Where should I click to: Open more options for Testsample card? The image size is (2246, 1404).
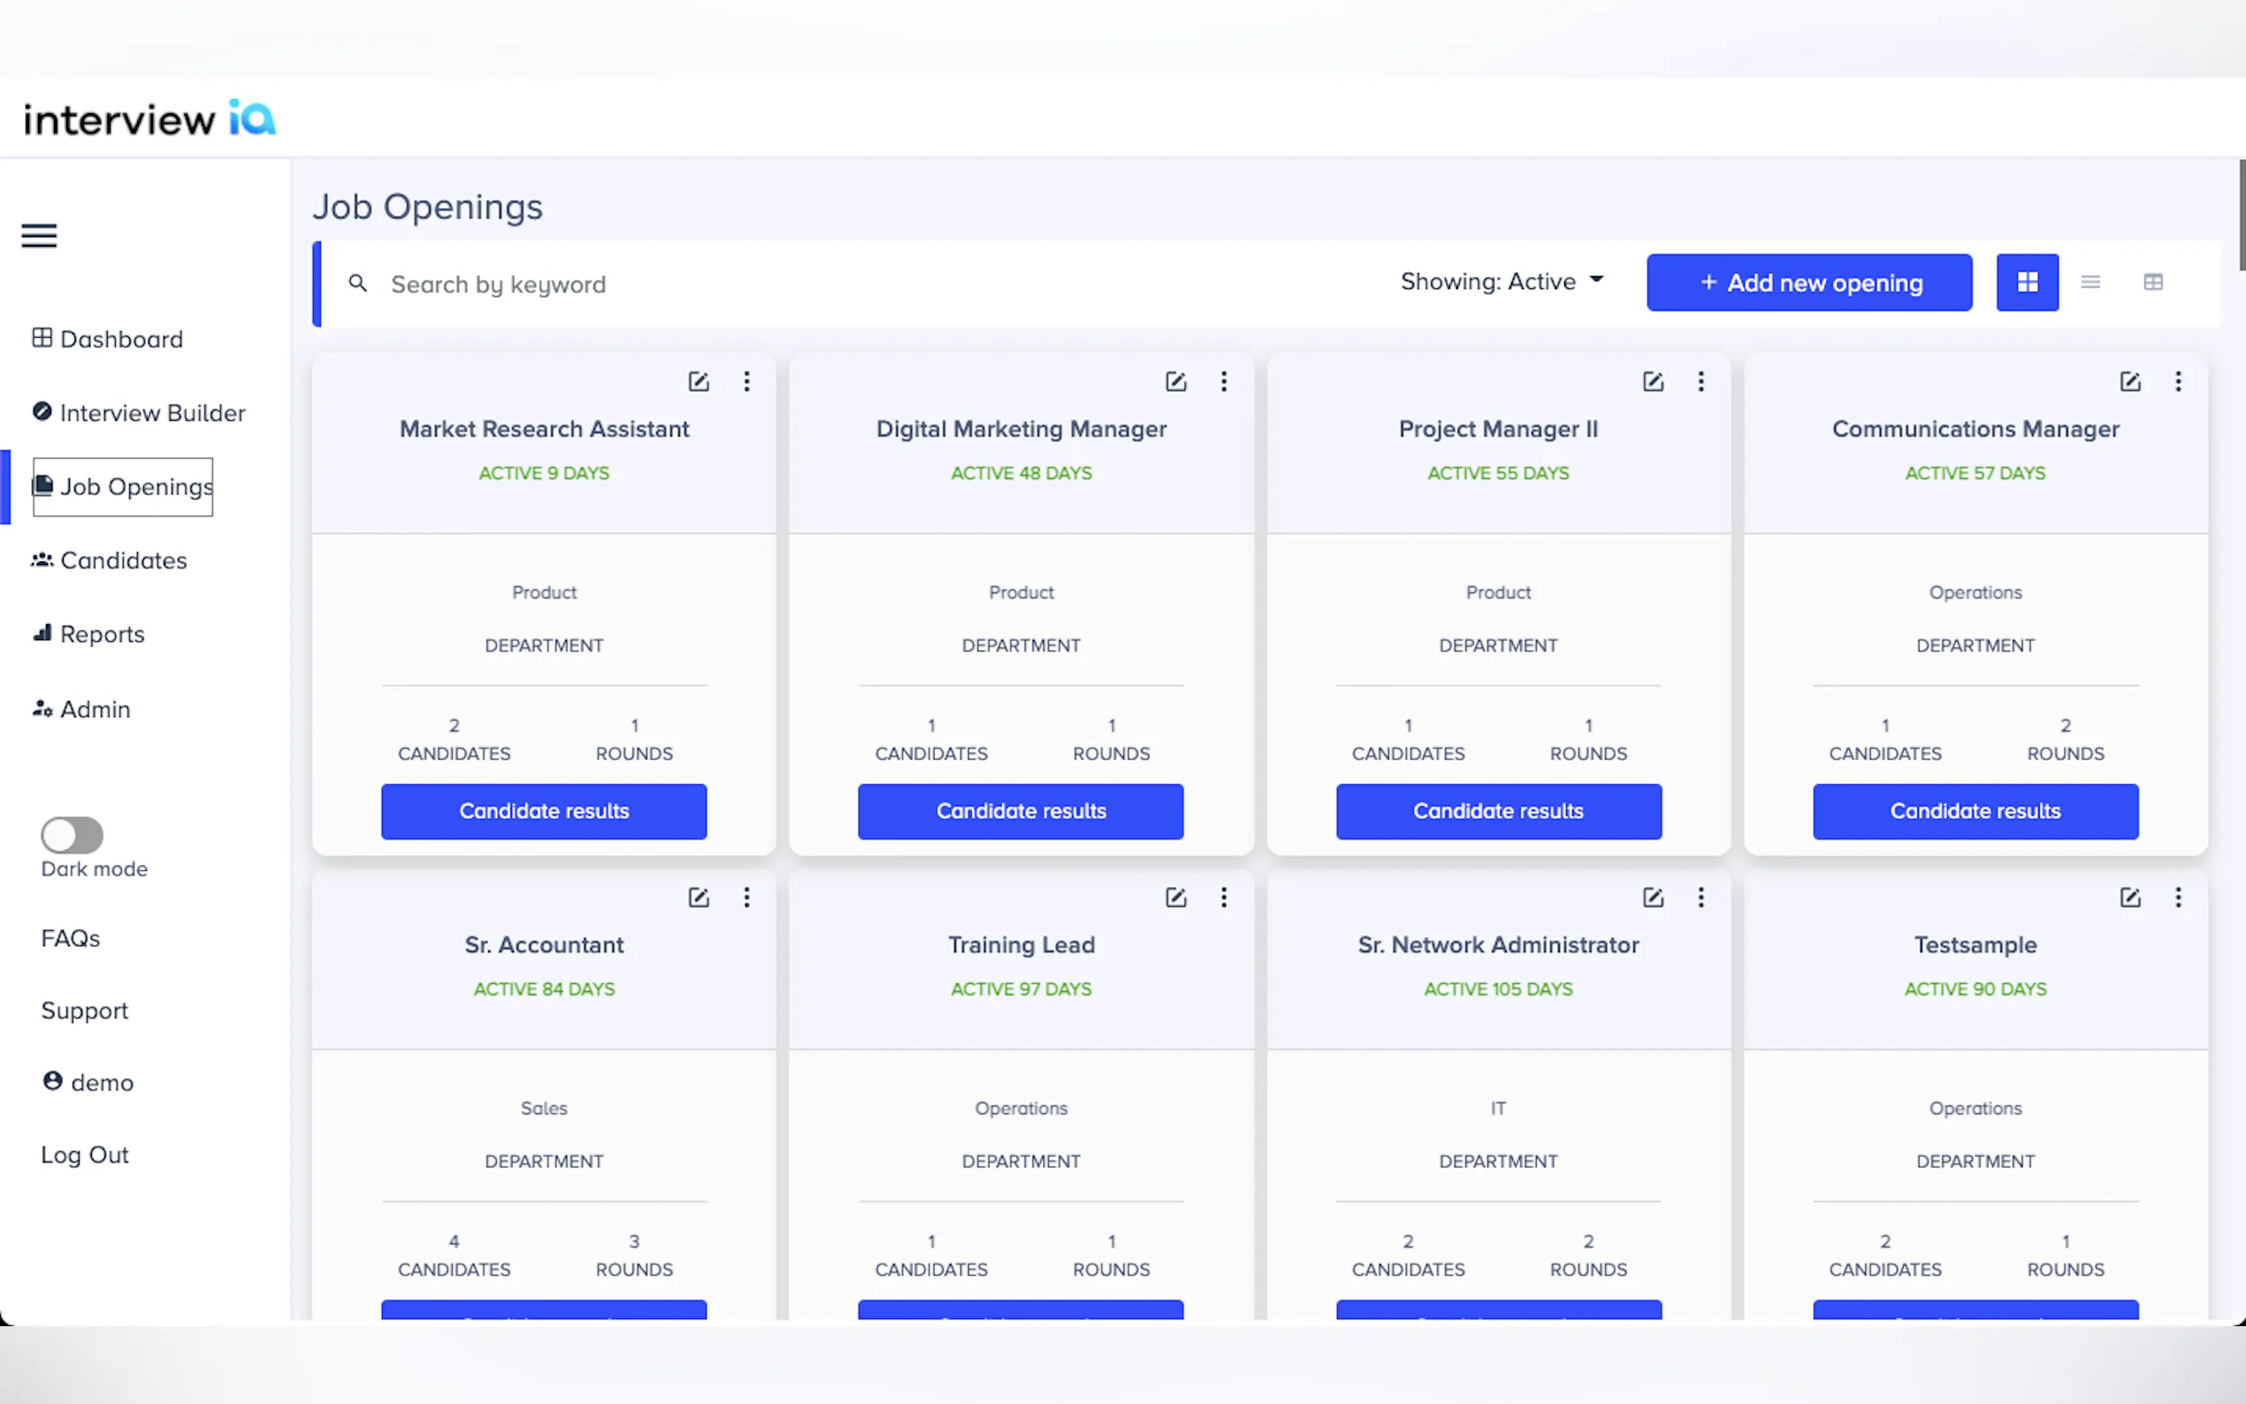coord(2177,897)
